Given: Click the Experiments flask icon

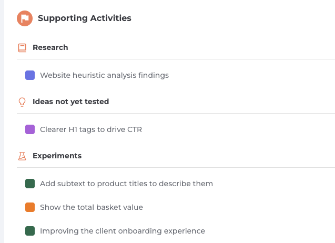Looking at the screenshot, I should click(x=22, y=156).
